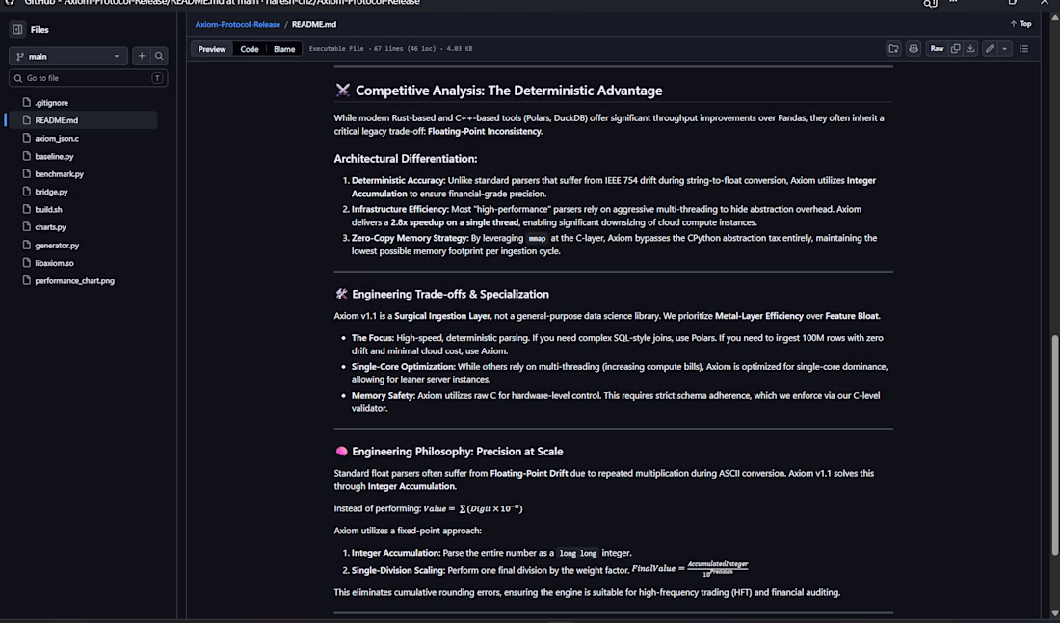Image resolution: width=1060 pixels, height=623 pixels.
Task: Click the Engineering Trade-offs & Specialization heading
Action: point(450,294)
